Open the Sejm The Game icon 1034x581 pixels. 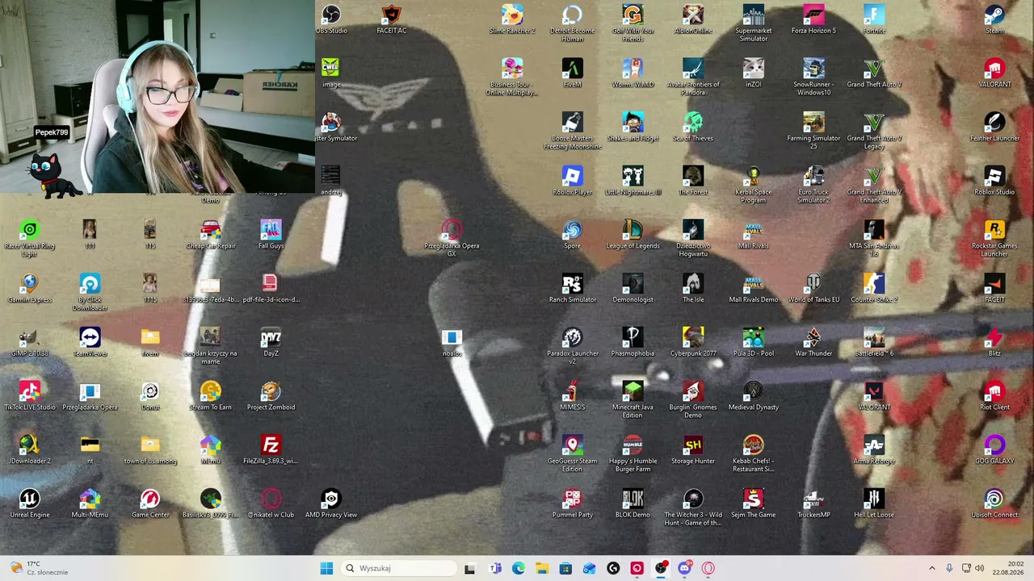[753, 504]
